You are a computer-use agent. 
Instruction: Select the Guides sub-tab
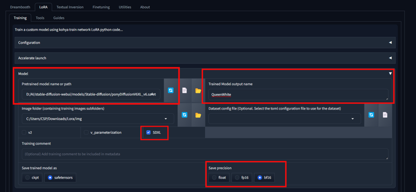click(59, 18)
